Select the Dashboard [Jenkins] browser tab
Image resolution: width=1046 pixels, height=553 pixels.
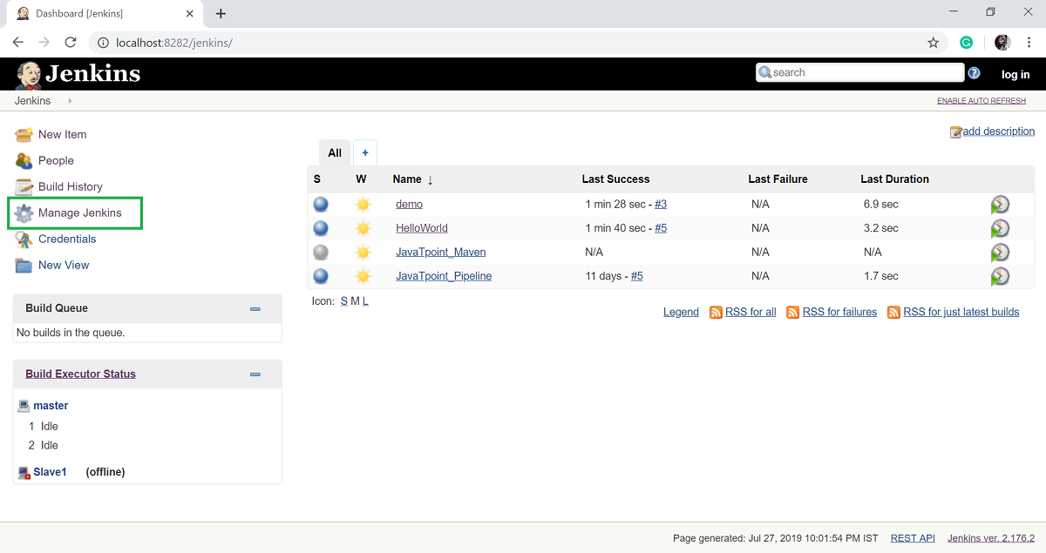pos(105,14)
